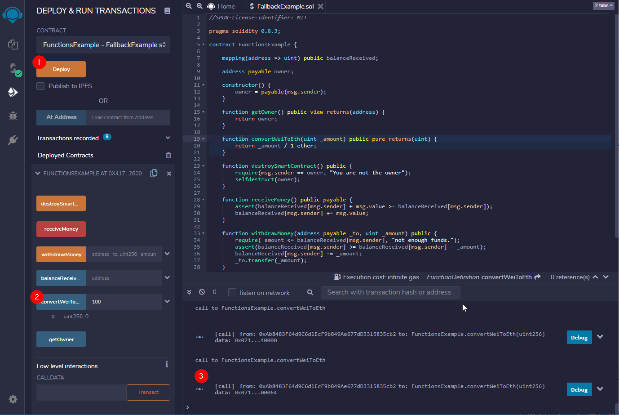Screen dimensions: 619x415
Task: Close the FallbackExample.sol tab
Action: click(320, 6)
